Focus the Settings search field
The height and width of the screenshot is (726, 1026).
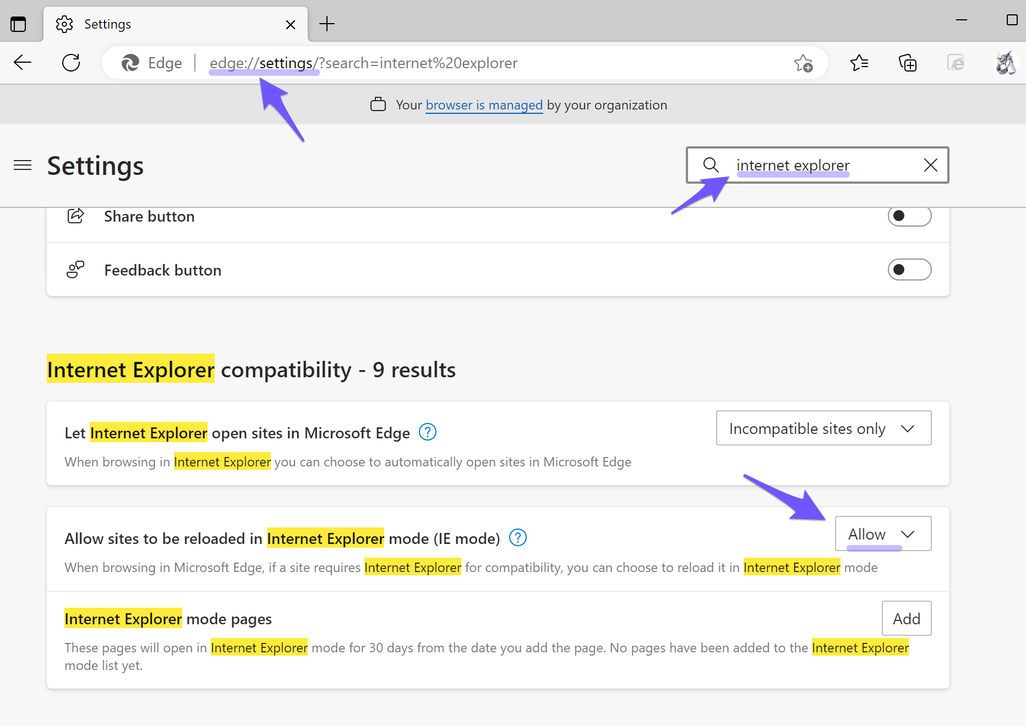tap(817, 165)
